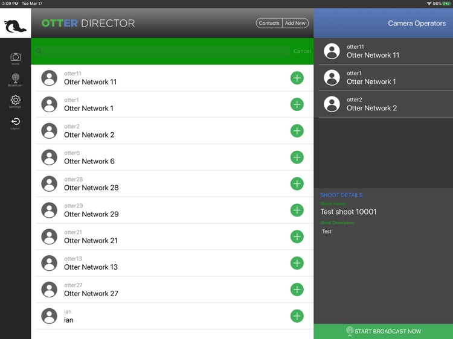Click the SHOOT DETAILS heading

(x=341, y=195)
